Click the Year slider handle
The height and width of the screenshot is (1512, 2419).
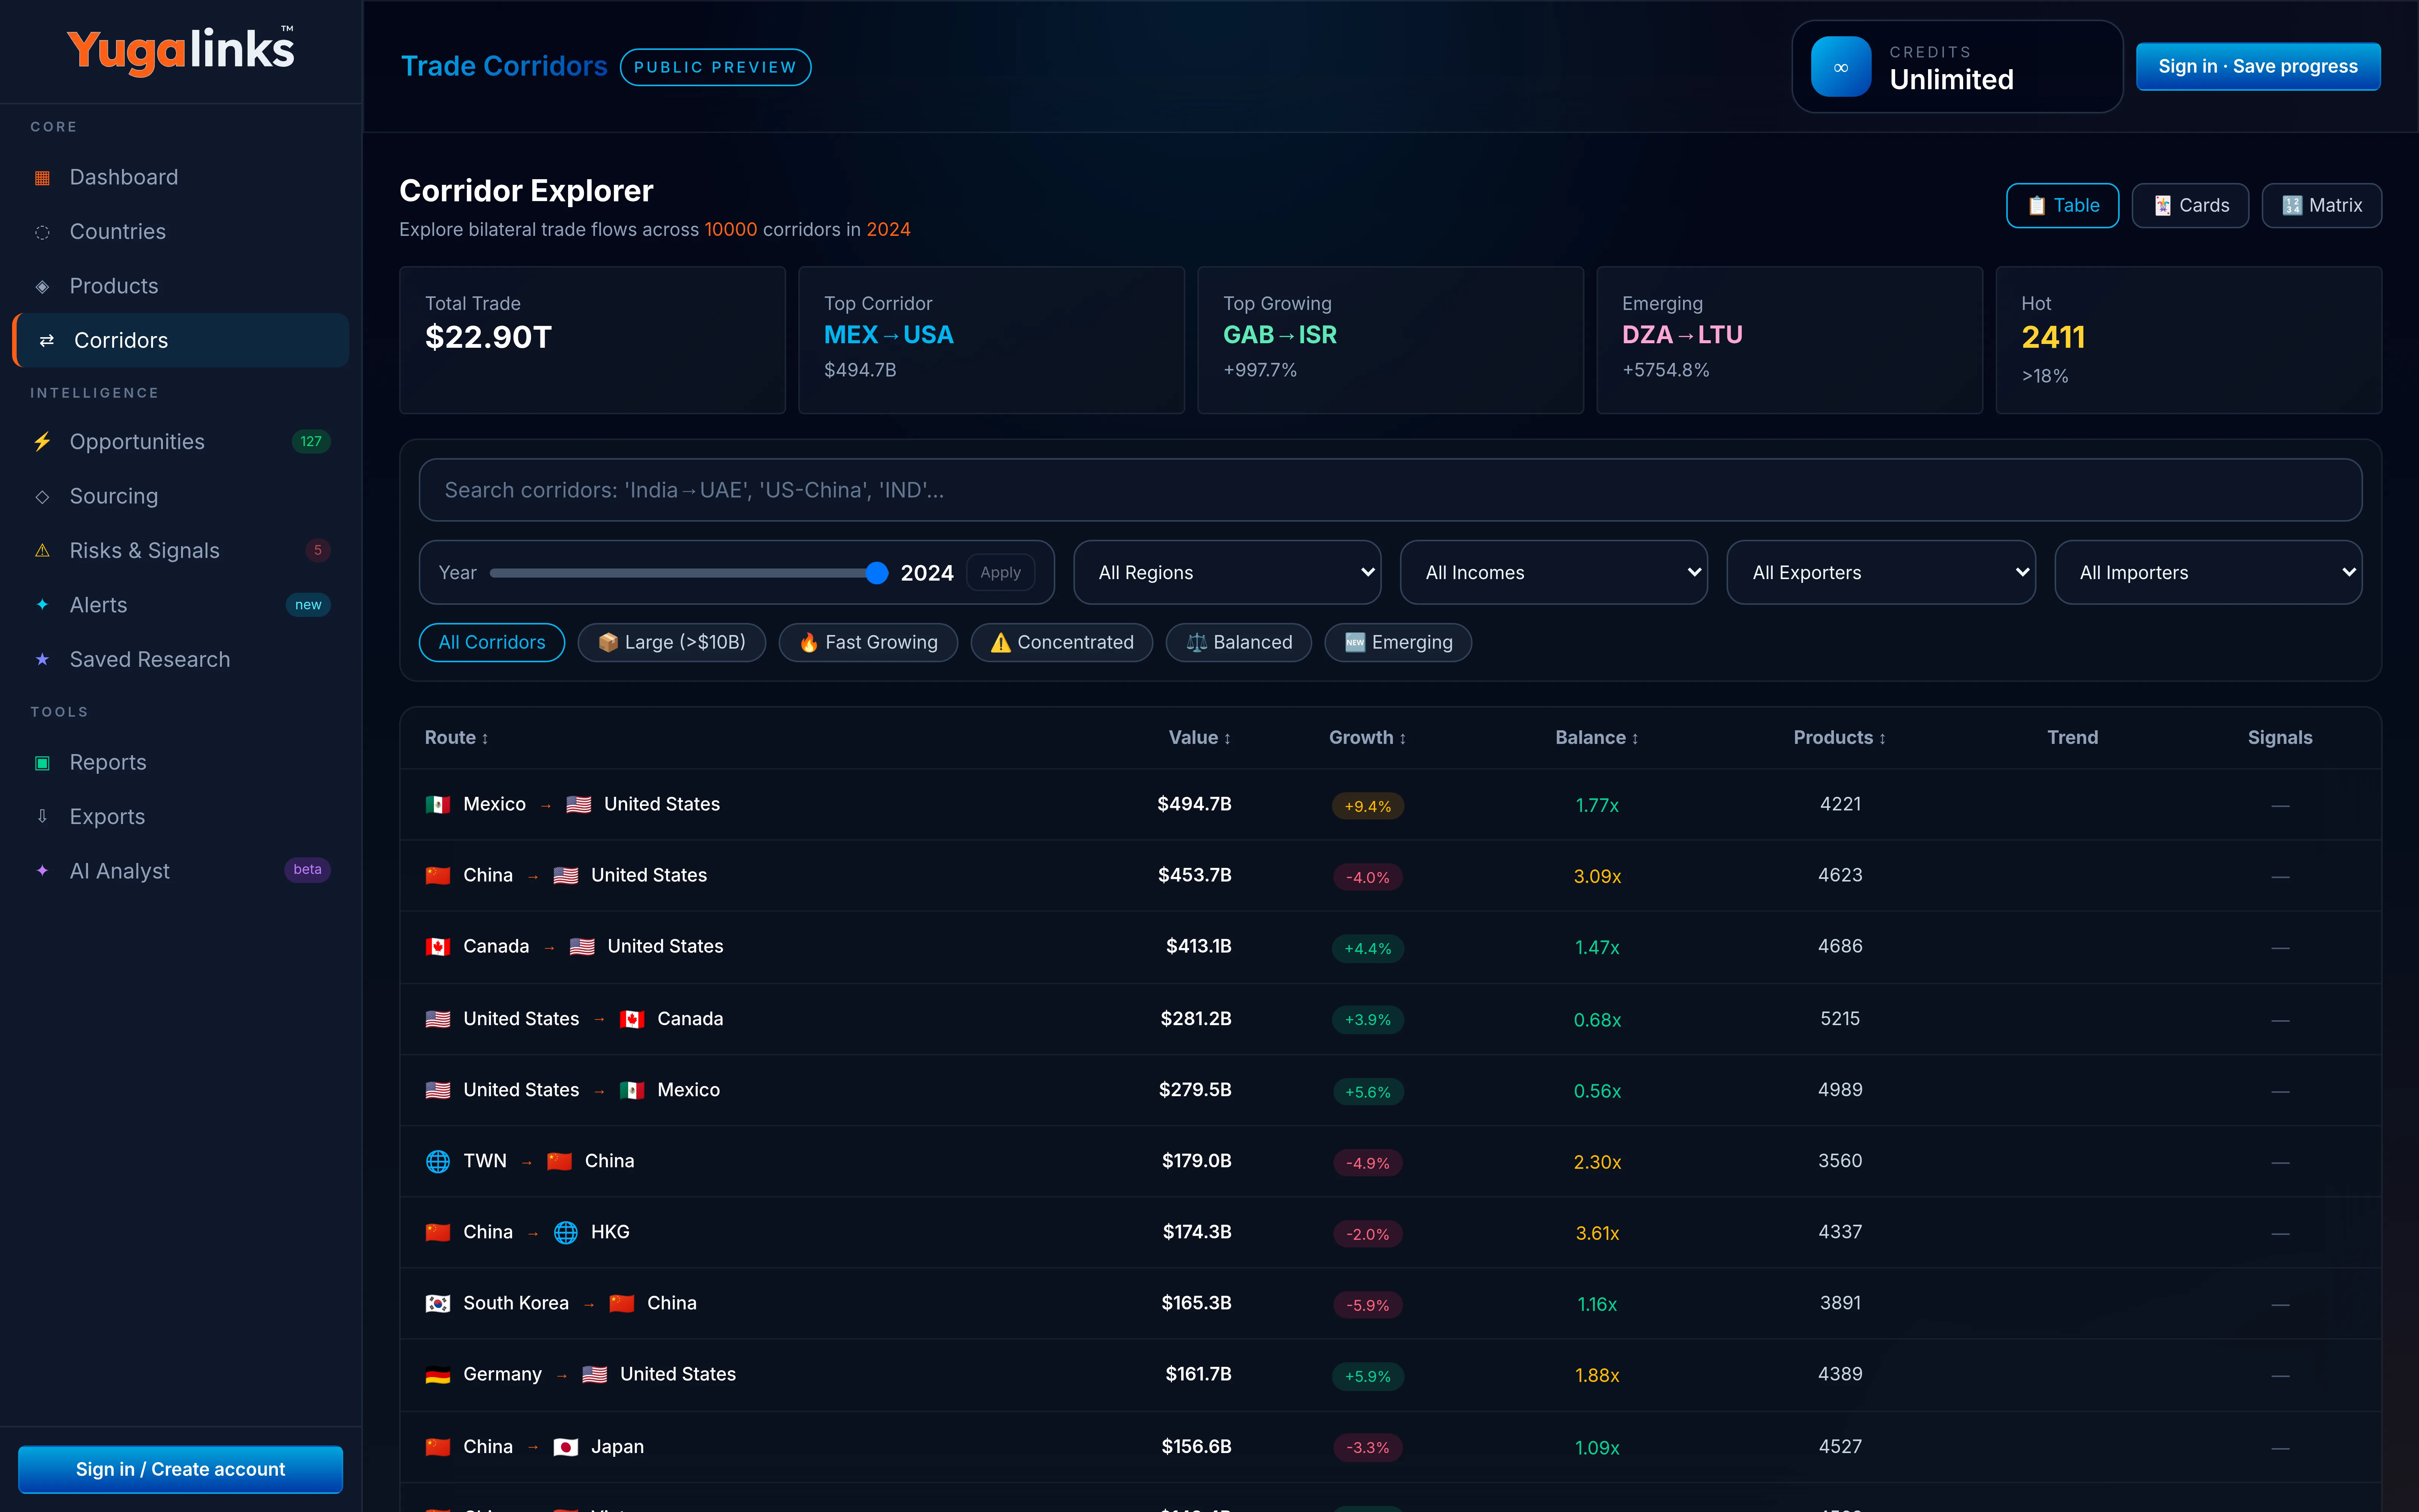point(876,573)
